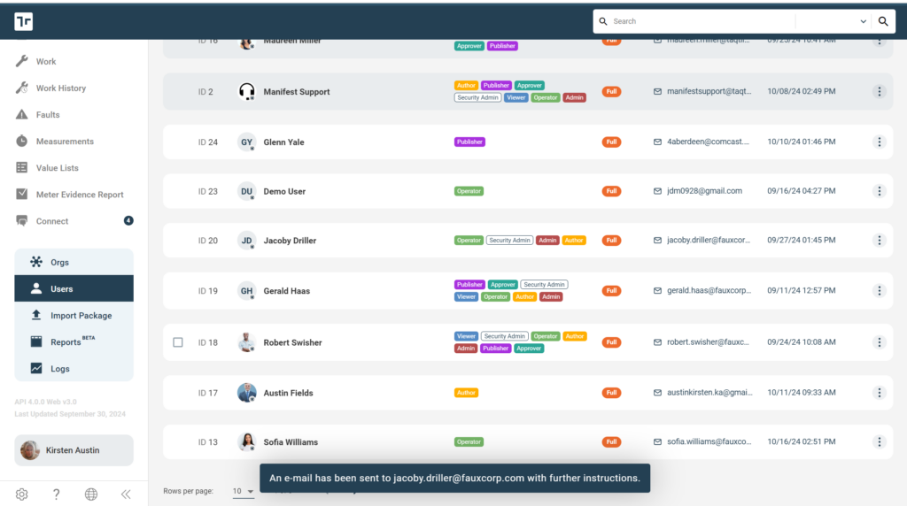The width and height of the screenshot is (907, 506).
Task: Click Manifest Support headset avatar
Action: tap(246, 91)
